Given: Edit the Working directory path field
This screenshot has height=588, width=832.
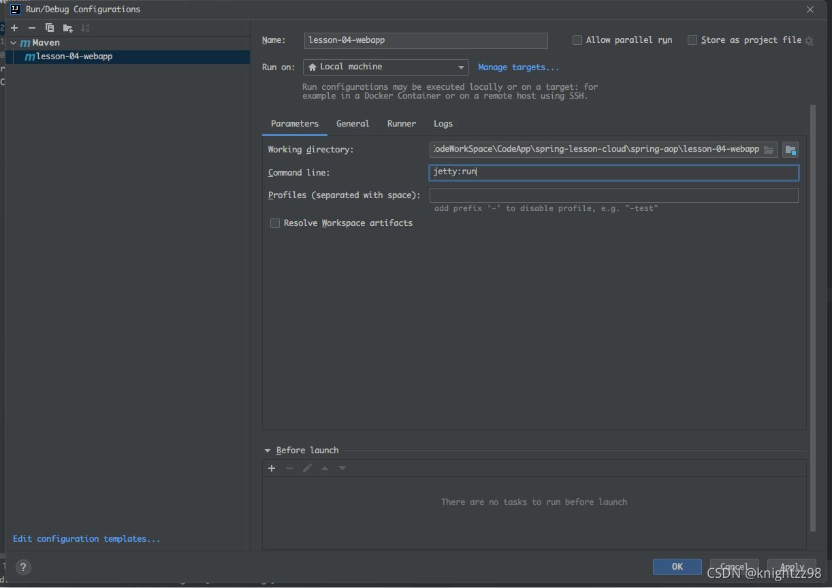Looking at the screenshot, I should (596, 149).
